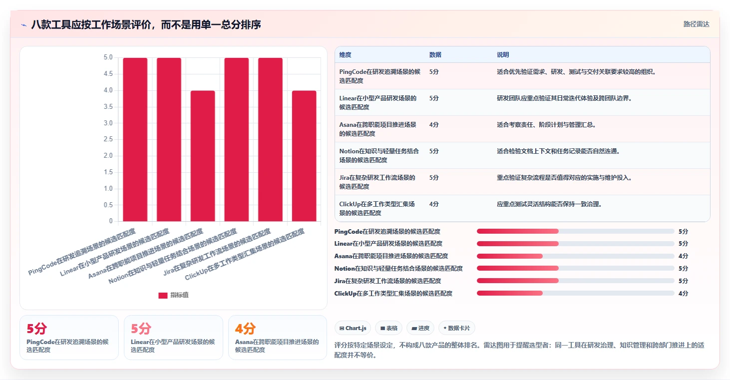Click the PingCode label in the progress list
Image resolution: width=730 pixels, height=380 pixels.
coord(387,232)
